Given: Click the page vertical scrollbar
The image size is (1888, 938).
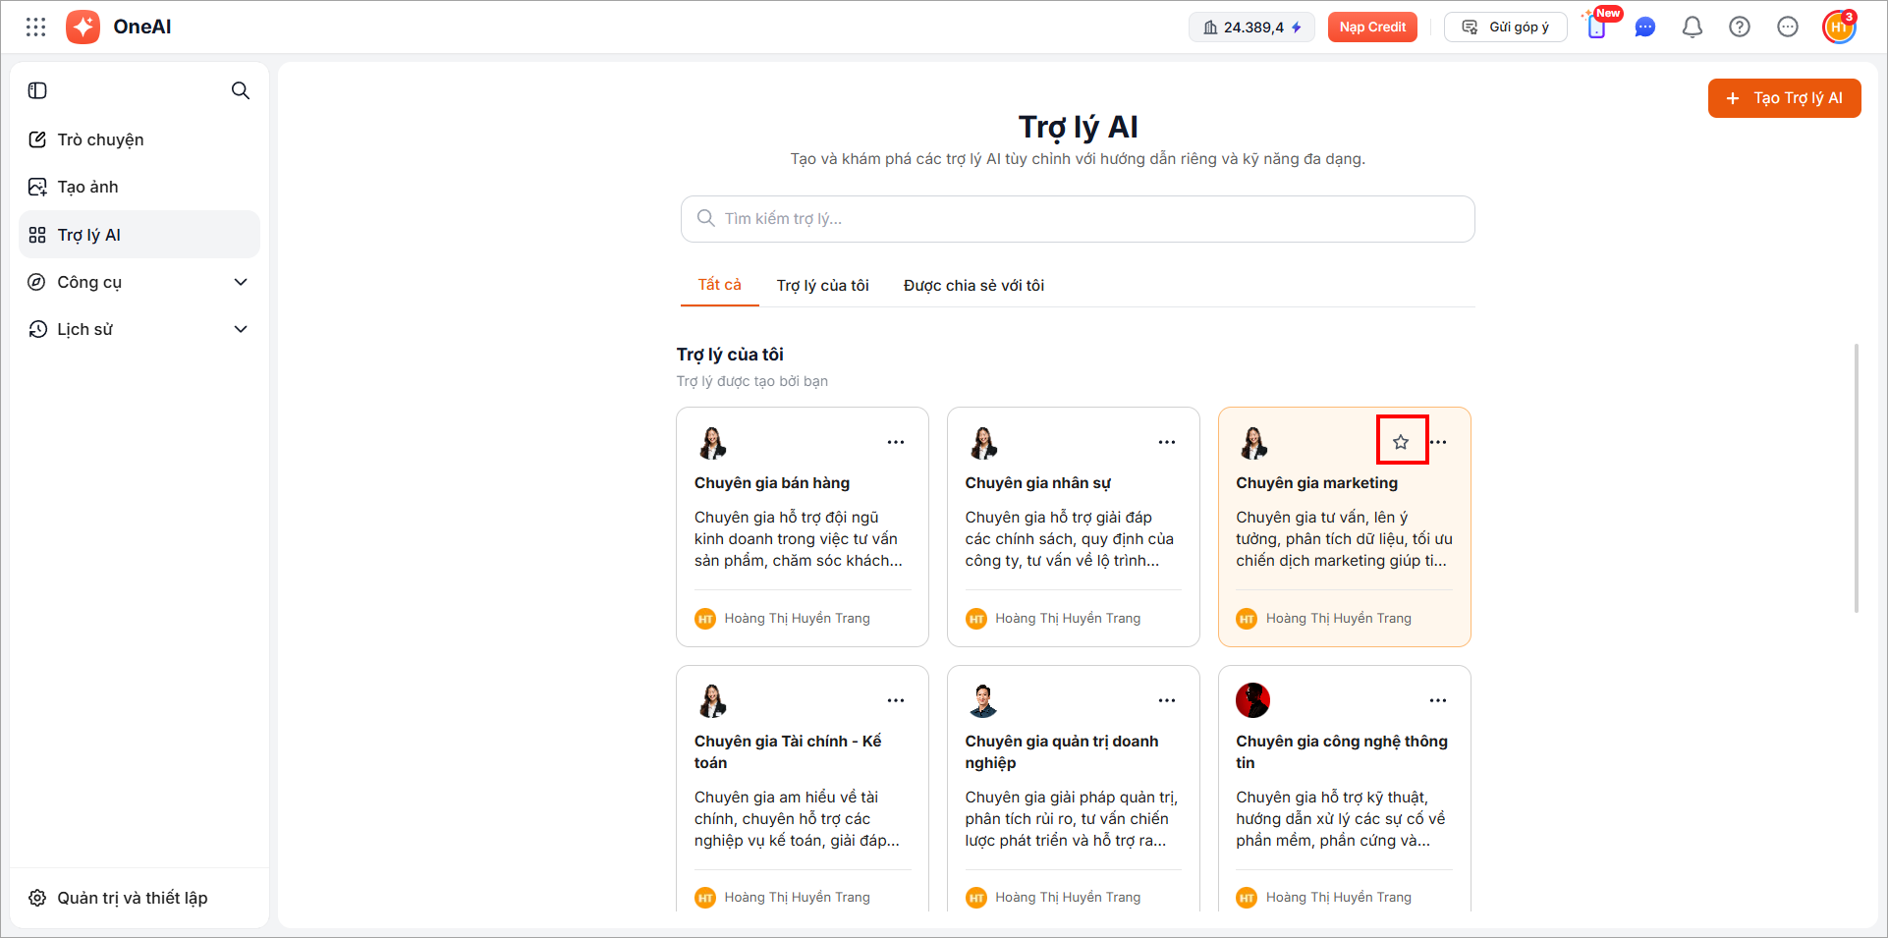Looking at the screenshot, I should pos(1856,478).
